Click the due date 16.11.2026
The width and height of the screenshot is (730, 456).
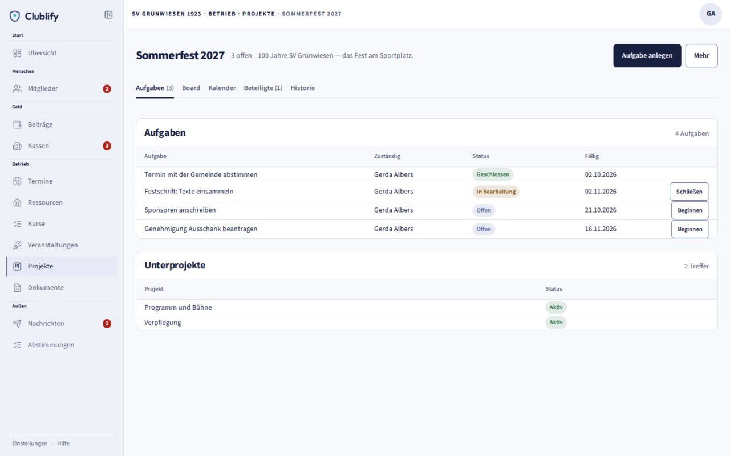coord(601,229)
